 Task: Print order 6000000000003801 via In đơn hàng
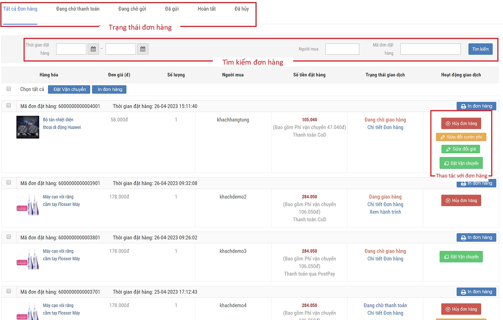[476, 237]
